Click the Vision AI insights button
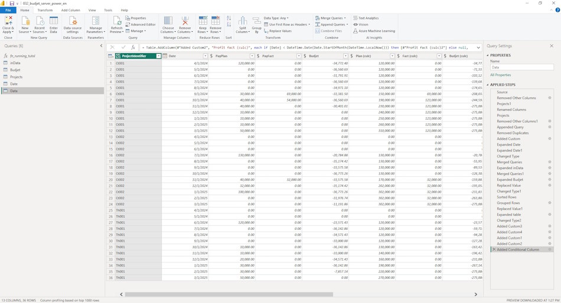 (361, 24)
